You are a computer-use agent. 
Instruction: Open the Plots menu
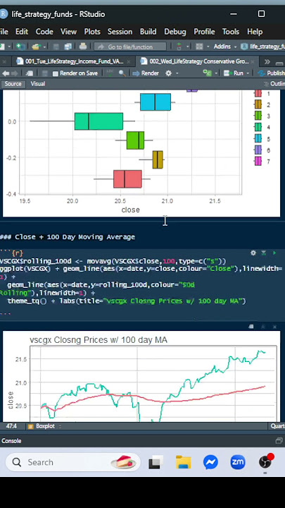(92, 32)
